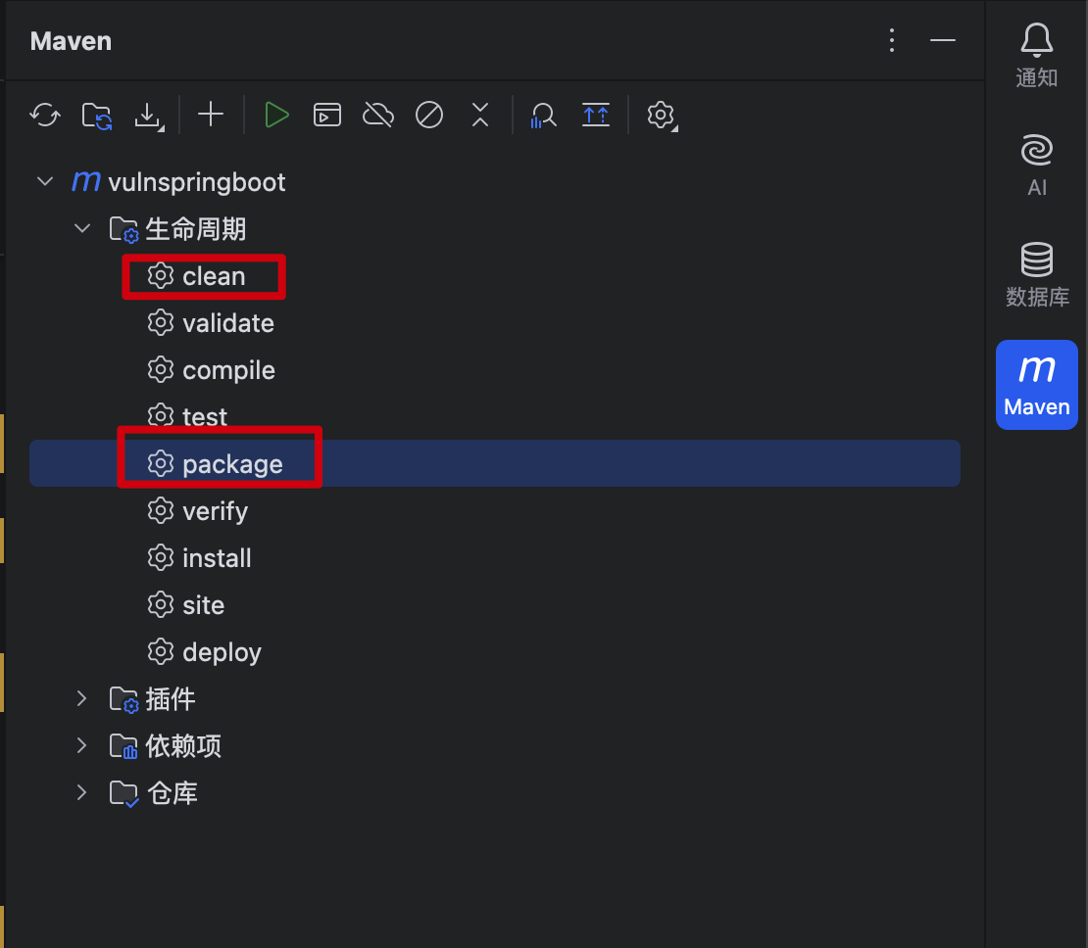Image resolution: width=1088 pixels, height=948 pixels.
Task: Click the gear icon beside site
Action: coord(161,604)
